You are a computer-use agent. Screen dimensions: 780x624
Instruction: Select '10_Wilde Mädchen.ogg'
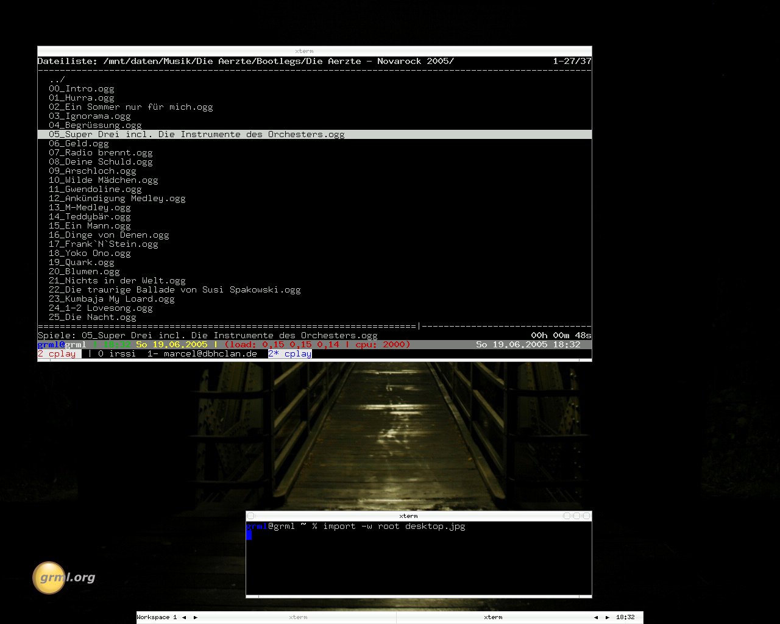(104, 180)
